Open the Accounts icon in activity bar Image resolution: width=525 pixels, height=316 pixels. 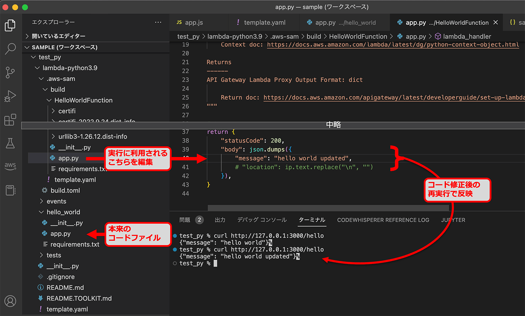click(10, 301)
